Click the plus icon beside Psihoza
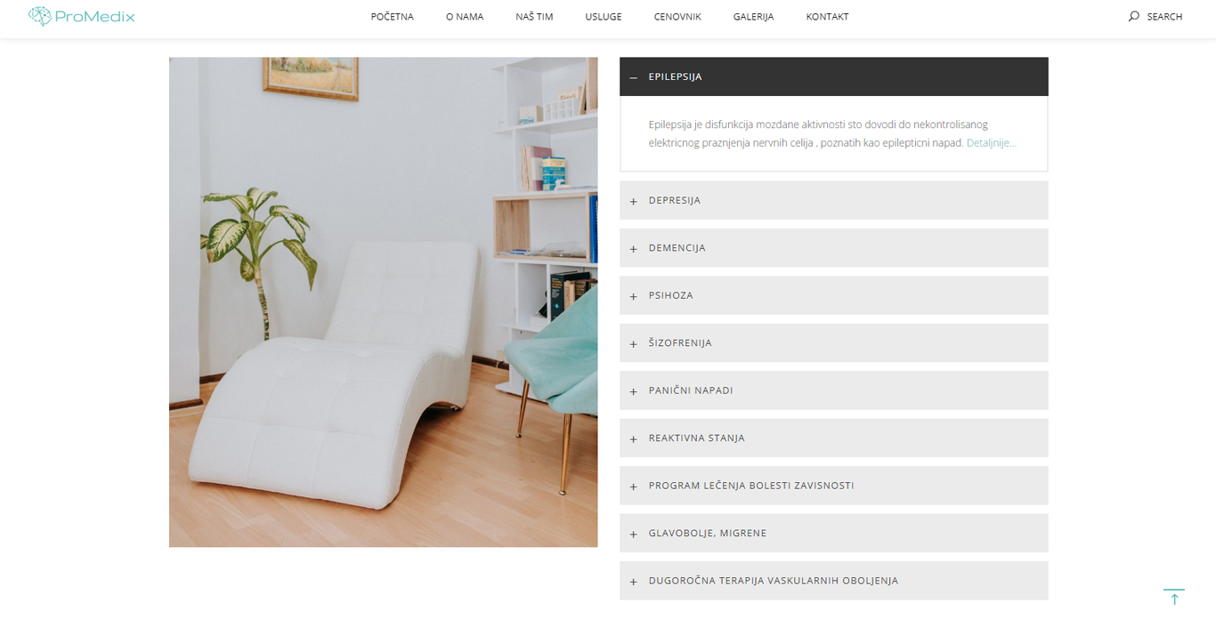 [x=634, y=296]
